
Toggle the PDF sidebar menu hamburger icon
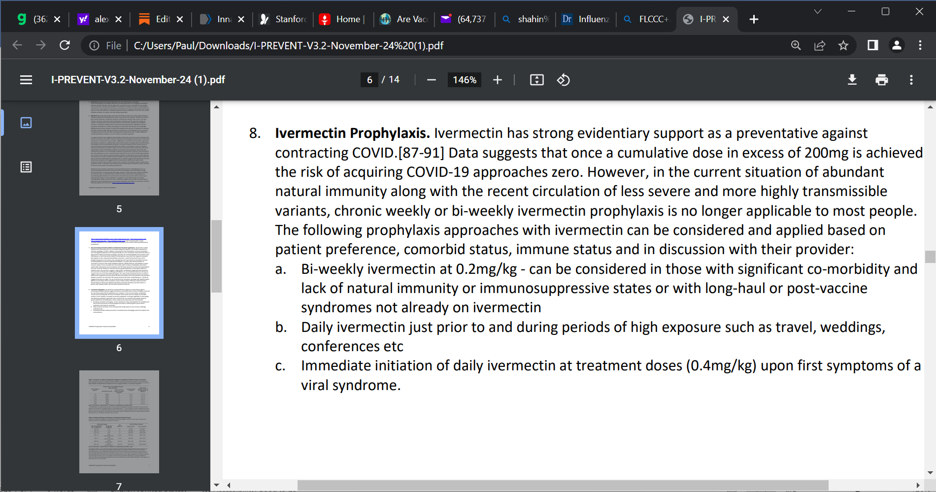click(26, 80)
